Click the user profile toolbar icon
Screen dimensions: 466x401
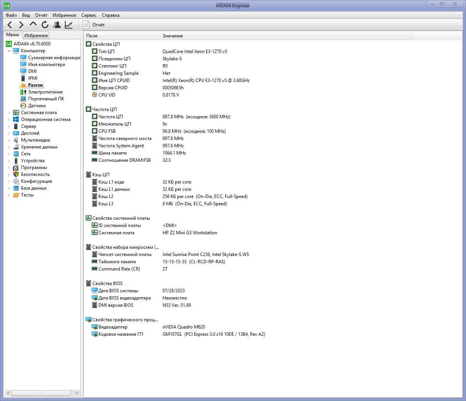click(x=57, y=25)
